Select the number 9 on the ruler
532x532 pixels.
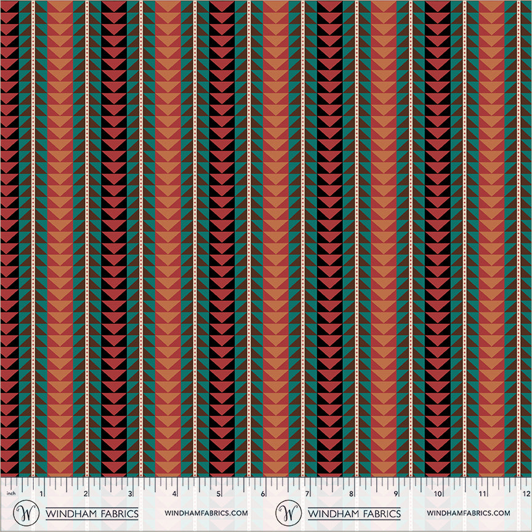click(395, 494)
